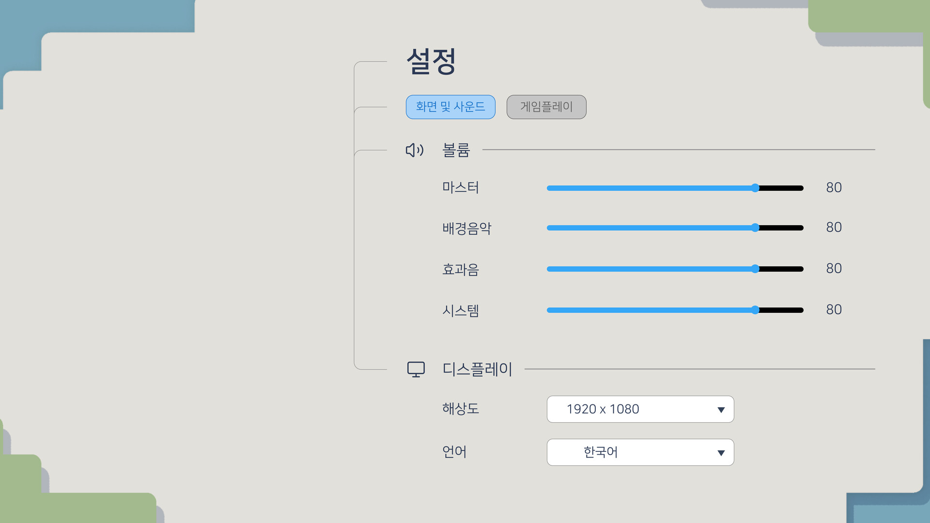Click the 시스템 volume value 80
The height and width of the screenshot is (523, 930).
pyautogui.click(x=834, y=309)
